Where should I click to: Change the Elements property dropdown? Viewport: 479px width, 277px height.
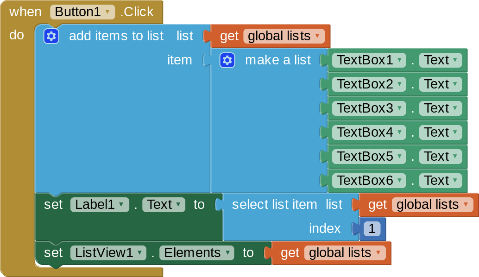click(x=197, y=253)
